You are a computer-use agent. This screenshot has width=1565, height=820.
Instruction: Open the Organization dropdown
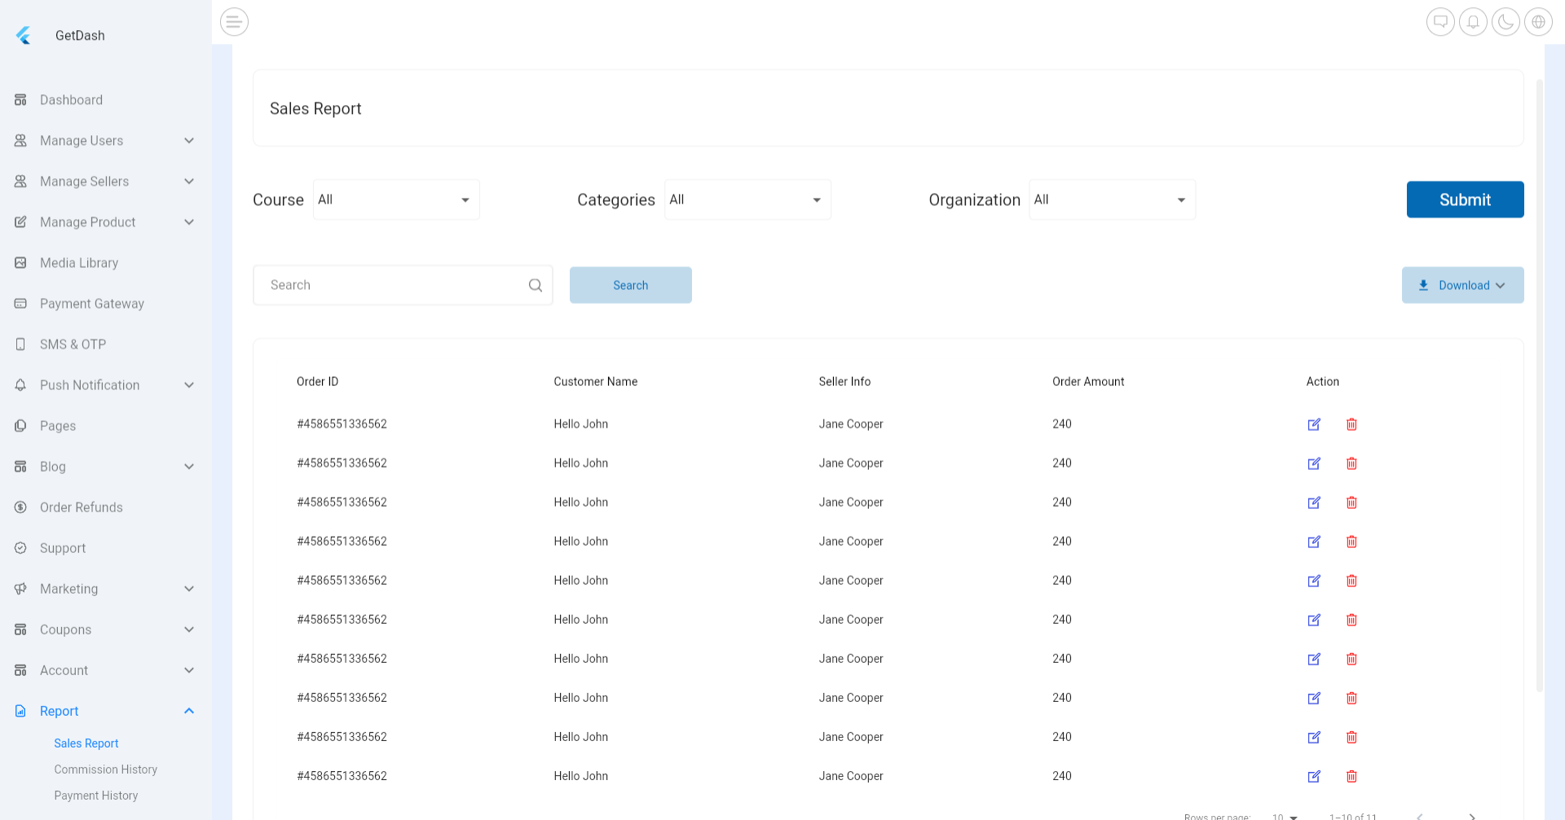point(1112,199)
